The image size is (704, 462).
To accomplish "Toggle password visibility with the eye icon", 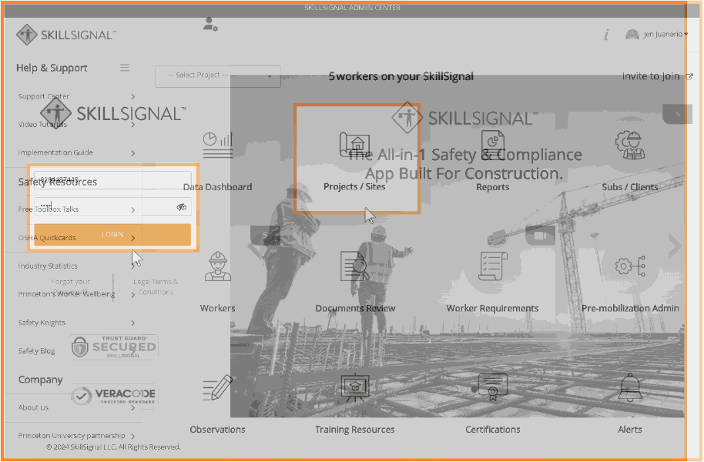I will [181, 207].
